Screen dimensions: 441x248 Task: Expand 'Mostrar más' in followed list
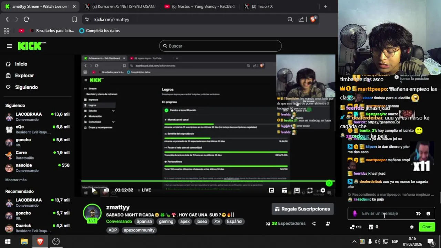16,180
